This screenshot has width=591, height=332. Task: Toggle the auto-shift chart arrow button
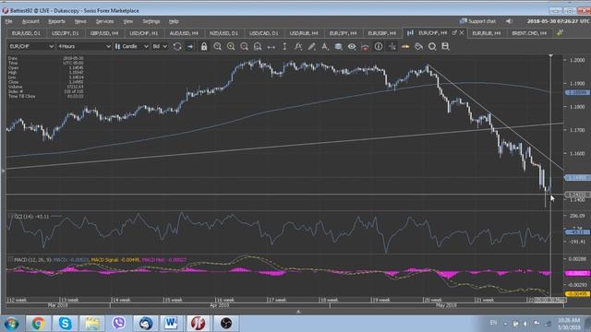coord(190,46)
